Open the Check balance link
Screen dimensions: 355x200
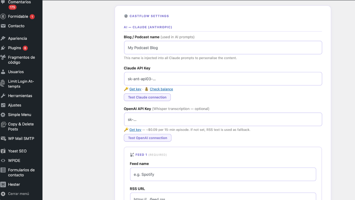tap(161, 89)
